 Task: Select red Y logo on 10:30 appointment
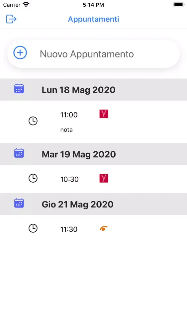(104, 178)
